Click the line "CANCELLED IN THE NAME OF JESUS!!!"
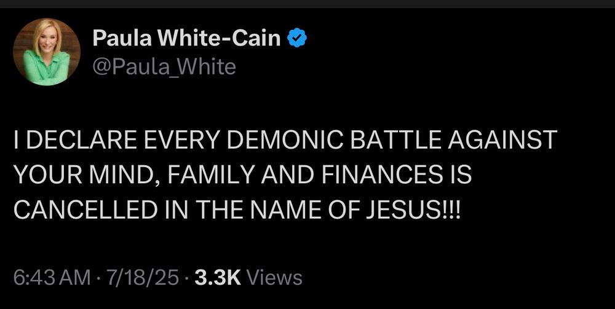This screenshot has width=615, height=309. [x=237, y=209]
